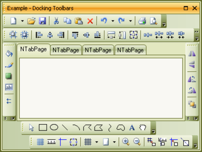Click the Open folder icon

[31, 21]
